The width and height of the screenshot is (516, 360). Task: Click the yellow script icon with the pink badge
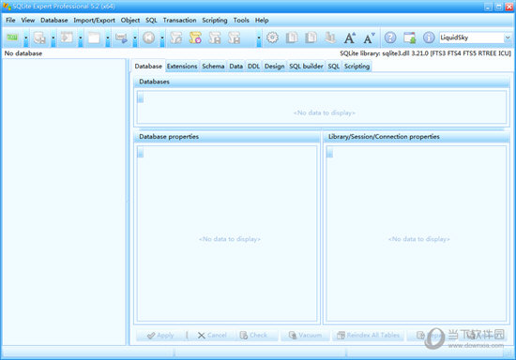pyautogui.click(x=195, y=37)
